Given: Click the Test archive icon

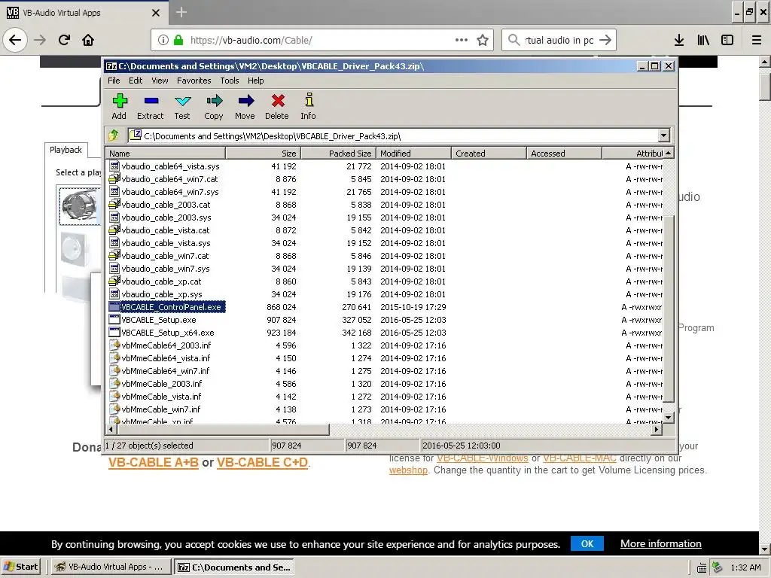Looking at the screenshot, I should (x=182, y=101).
